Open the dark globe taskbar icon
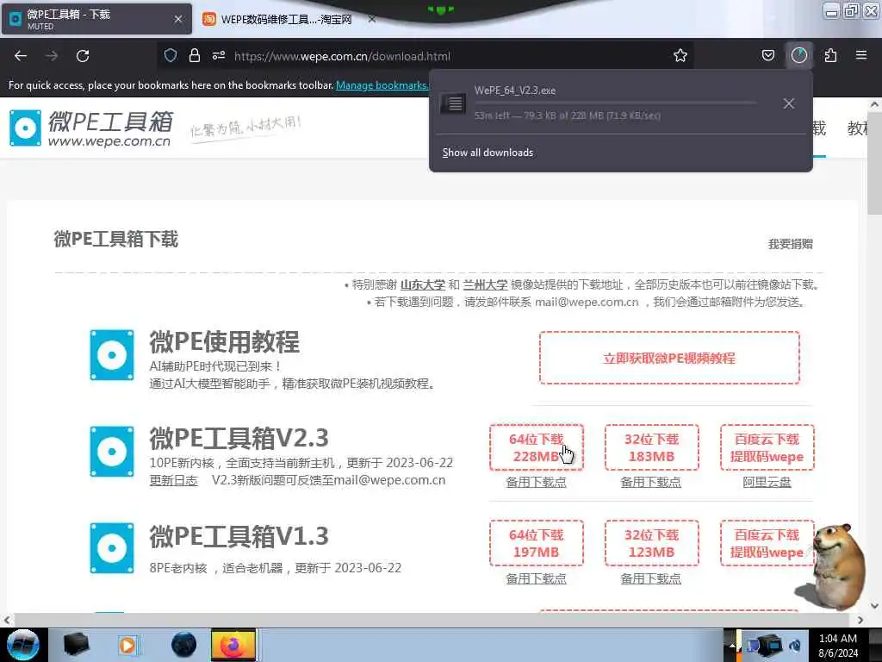Viewport: 882px width, 662px height. (184, 645)
